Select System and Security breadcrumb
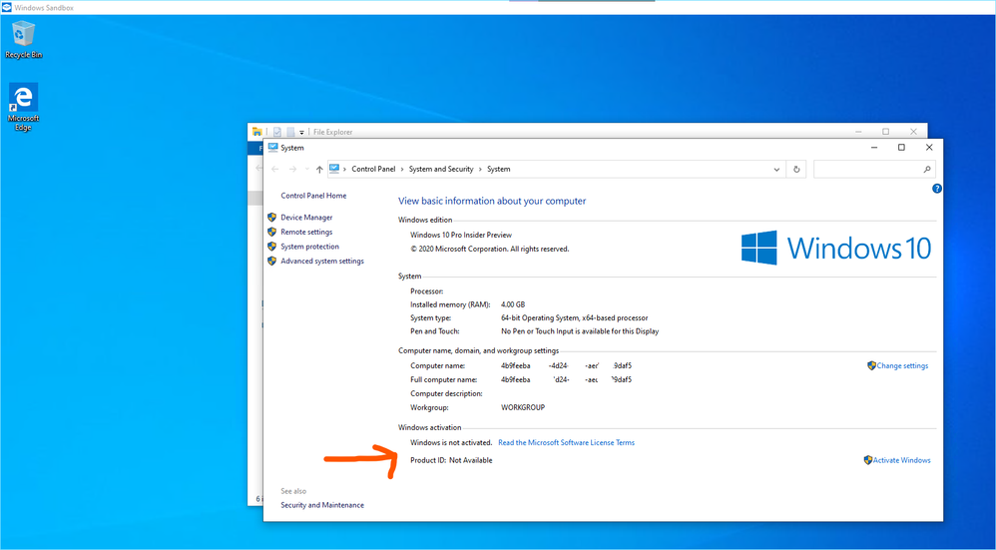Viewport: 996px width, 550px height. click(x=441, y=169)
